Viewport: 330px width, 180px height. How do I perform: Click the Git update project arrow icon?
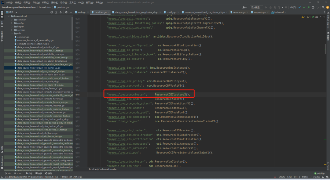click(x=299, y=7)
